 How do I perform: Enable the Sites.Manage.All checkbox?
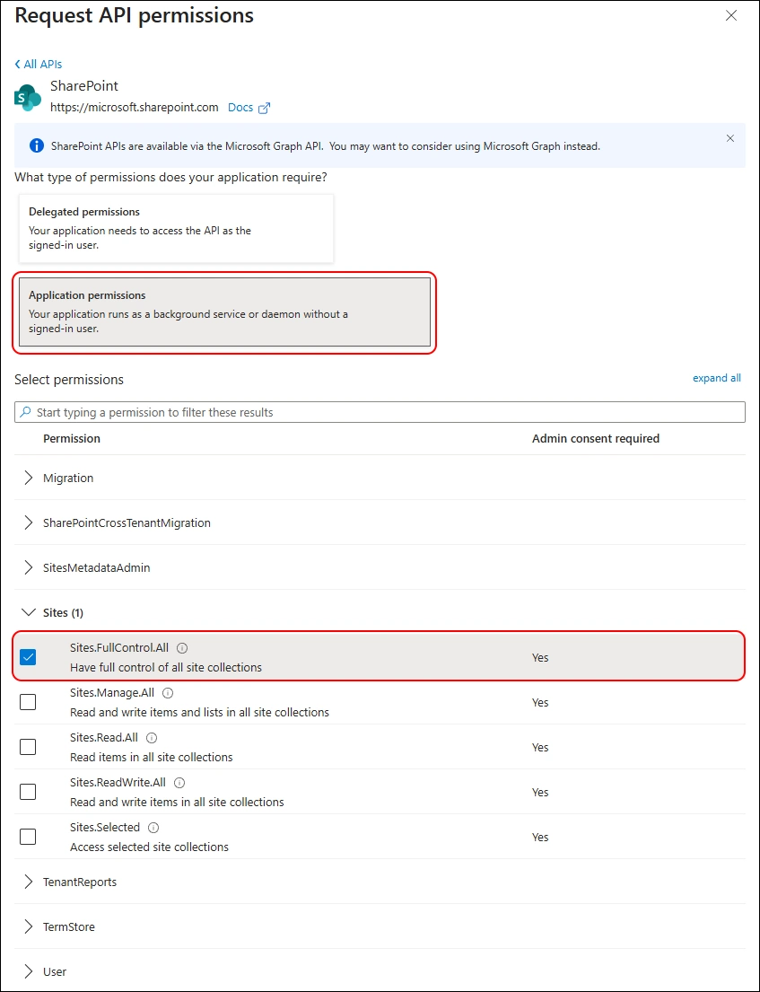pos(28,702)
